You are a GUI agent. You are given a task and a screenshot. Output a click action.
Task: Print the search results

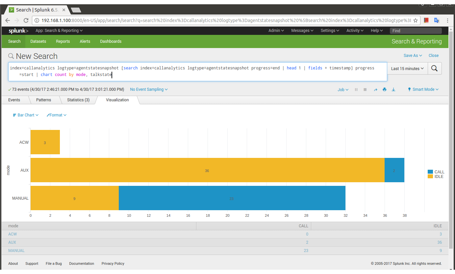[x=384, y=89]
